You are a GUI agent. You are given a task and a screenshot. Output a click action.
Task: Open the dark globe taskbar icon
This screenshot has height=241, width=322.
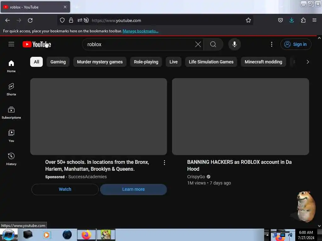(67, 235)
